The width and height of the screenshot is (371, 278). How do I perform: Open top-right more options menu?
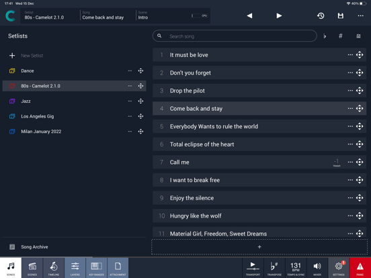click(x=361, y=16)
